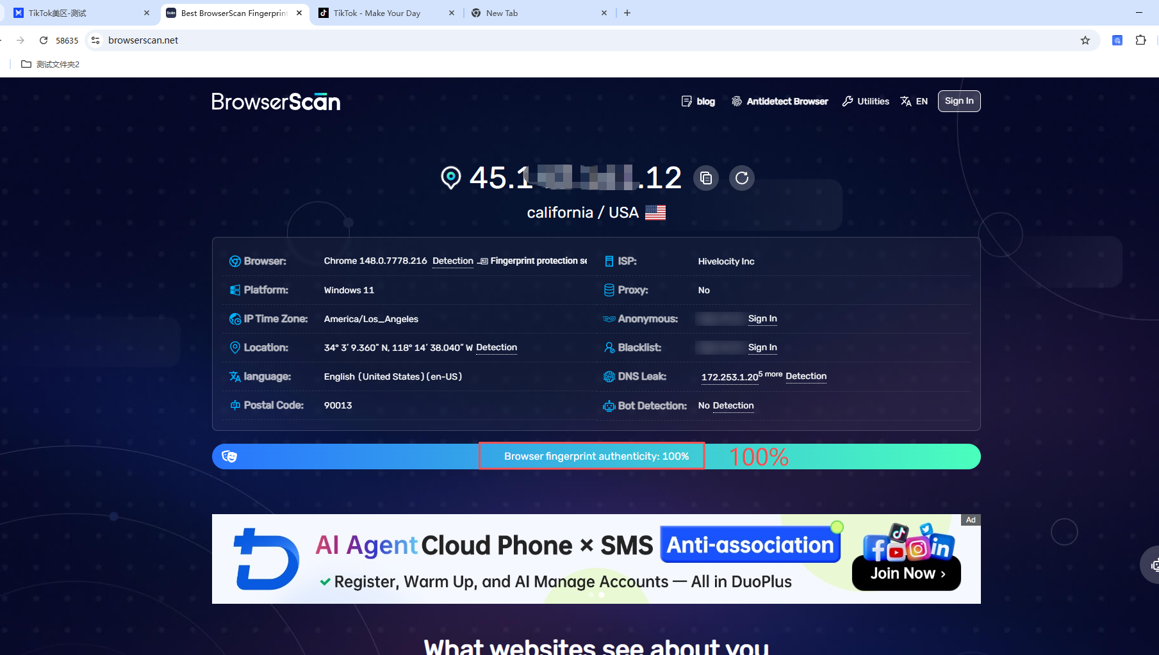Click Sign In in the Blacklist row
Screen dimensions: 1159x655
tap(762, 347)
